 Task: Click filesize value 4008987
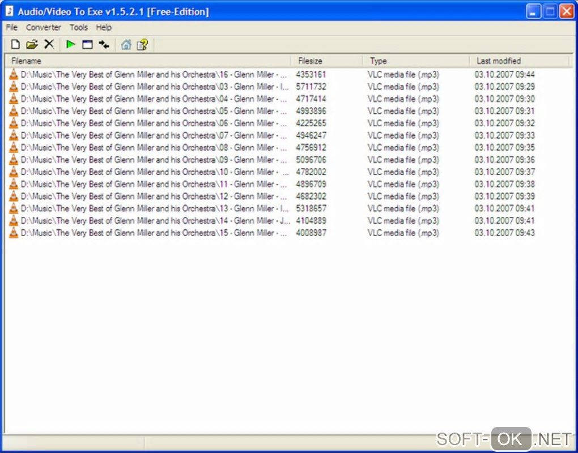pos(311,232)
